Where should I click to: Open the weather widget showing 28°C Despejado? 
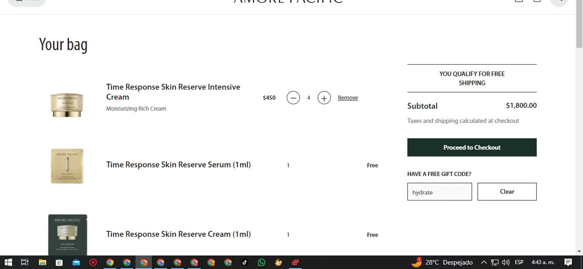442,262
